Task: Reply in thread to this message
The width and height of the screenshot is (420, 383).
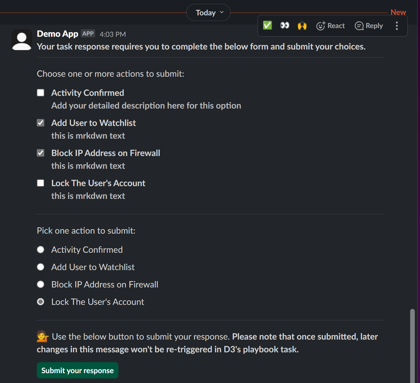Action: click(369, 26)
